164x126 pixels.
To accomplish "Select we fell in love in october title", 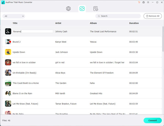I will tap(24, 62).
